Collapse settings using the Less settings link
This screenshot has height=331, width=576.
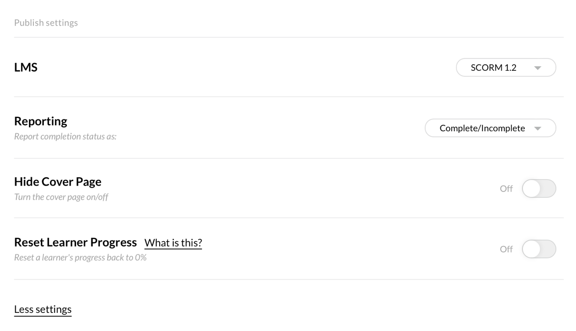pos(43,309)
